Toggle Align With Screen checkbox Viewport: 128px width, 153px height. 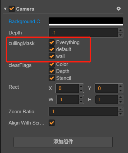[52, 123]
